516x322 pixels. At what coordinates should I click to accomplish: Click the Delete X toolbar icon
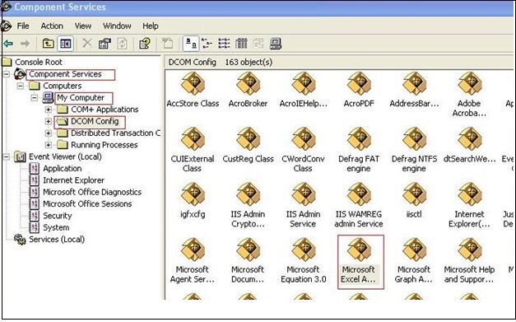[x=87, y=44]
